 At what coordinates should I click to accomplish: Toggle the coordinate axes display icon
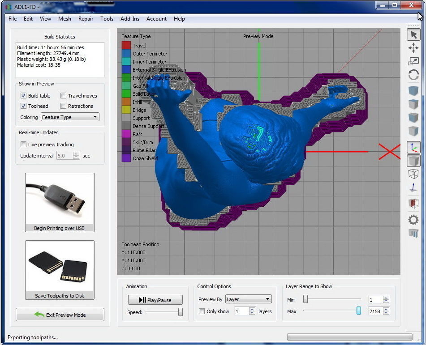[413, 147]
